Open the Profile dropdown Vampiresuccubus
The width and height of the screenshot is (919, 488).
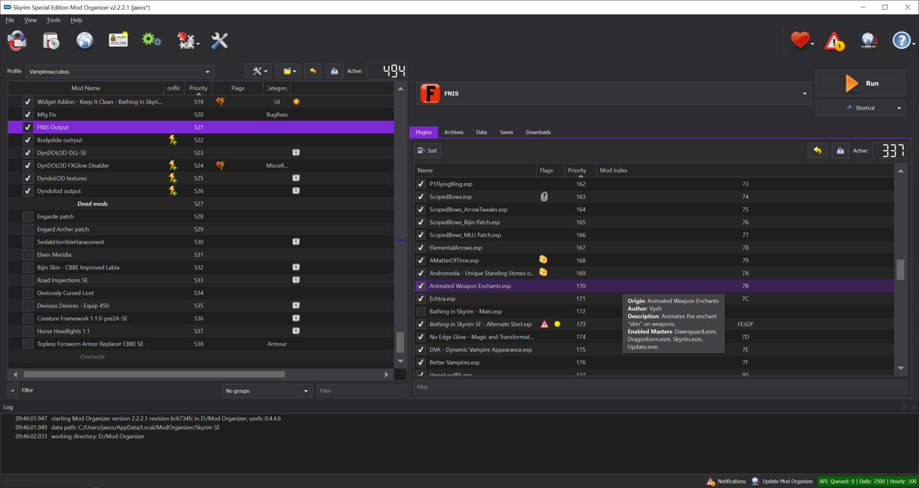[120, 72]
